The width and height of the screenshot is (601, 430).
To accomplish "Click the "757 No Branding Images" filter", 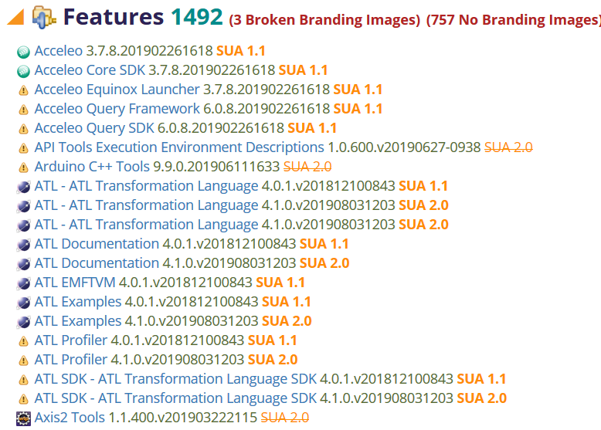I will click(514, 20).
